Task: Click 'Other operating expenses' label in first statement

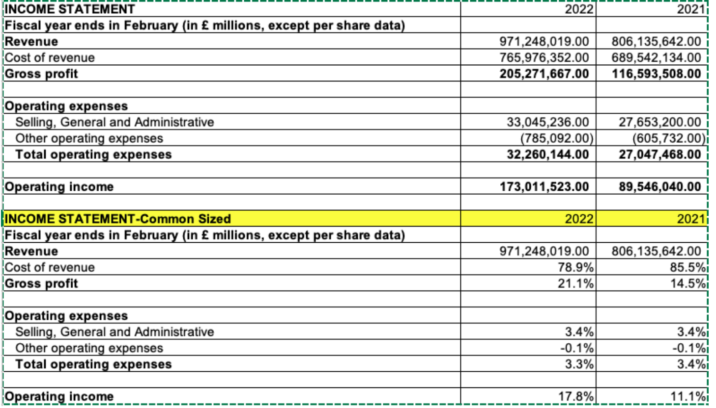Action: click(89, 138)
